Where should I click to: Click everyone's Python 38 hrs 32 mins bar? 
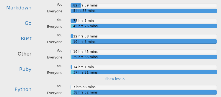coord(144,92)
